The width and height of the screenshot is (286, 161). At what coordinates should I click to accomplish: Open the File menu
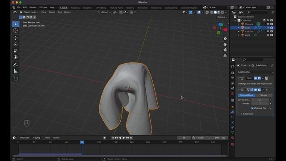pyautogui.click(x=19, y=8)
